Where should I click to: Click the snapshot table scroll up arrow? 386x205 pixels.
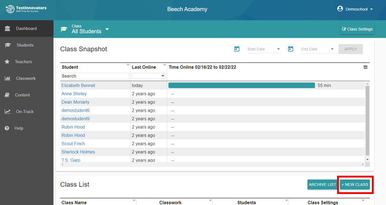tap(367, 84)
